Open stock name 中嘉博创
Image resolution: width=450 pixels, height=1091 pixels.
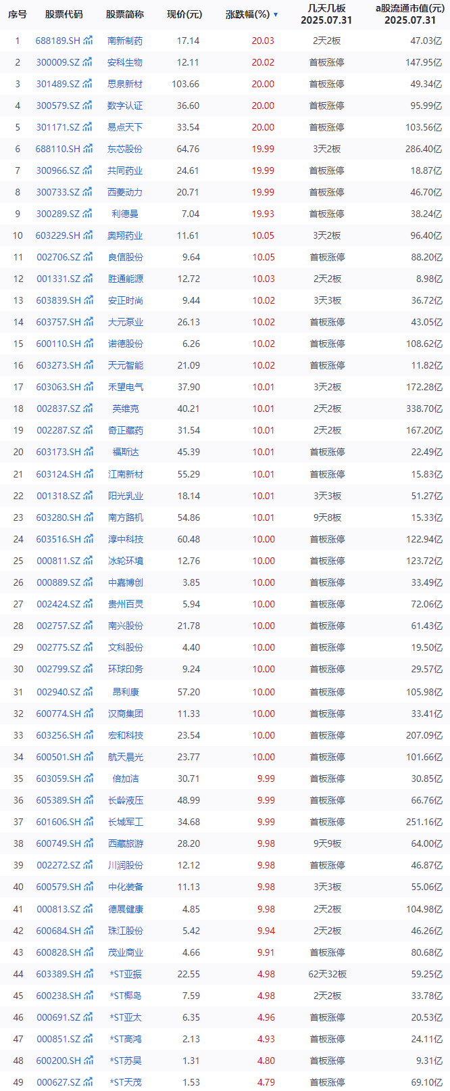tap(125, 582)
